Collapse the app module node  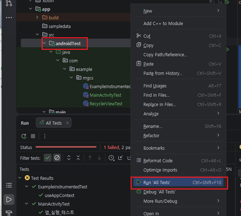click(x=30, y=9)
